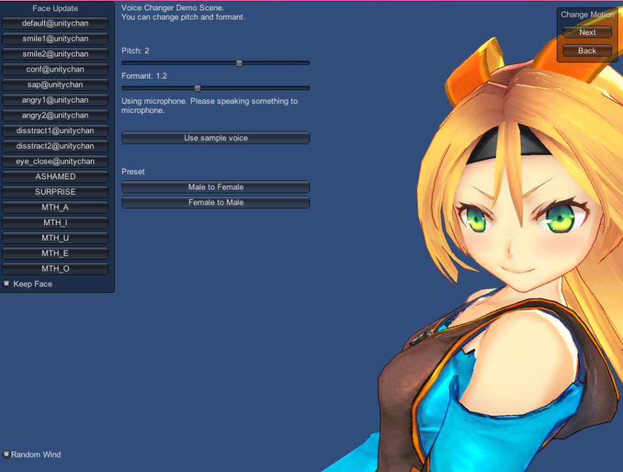The width and height of the screenshot is (623, 472).
Task: Apply Female to Male preset
Action: point(215,203)
